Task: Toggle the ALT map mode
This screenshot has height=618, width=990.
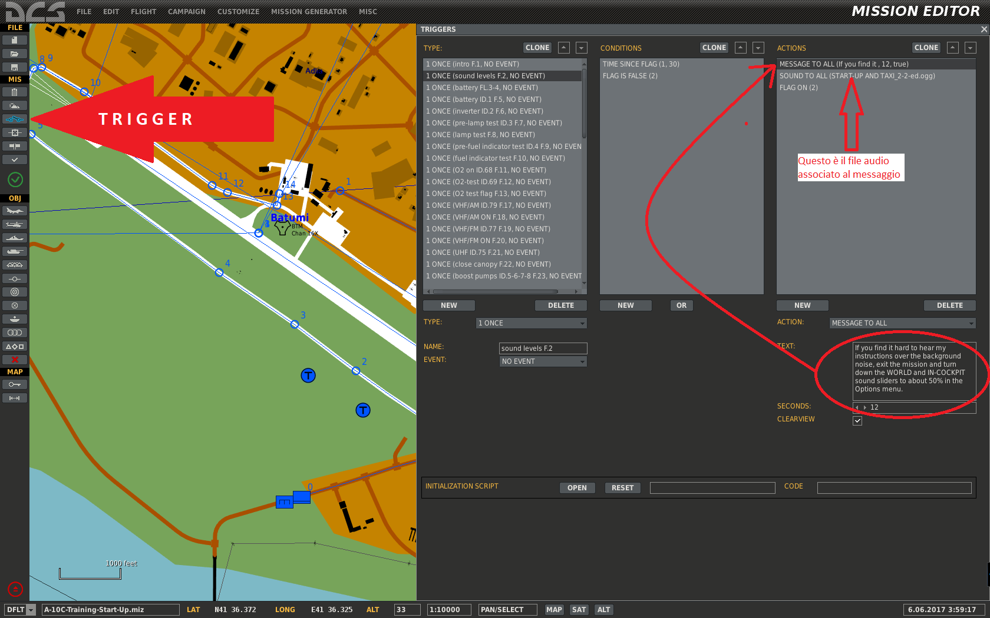Action: (x=603, y=610)
